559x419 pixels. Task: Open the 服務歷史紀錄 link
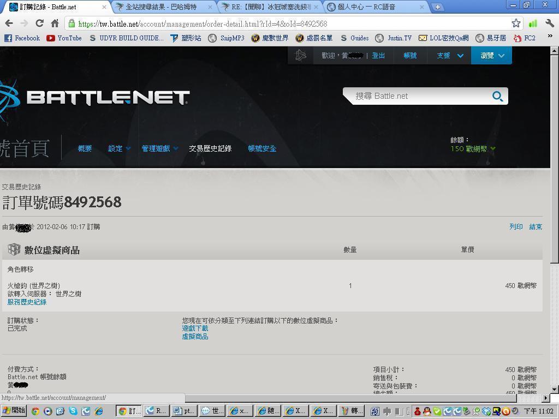tap(27, 302)
